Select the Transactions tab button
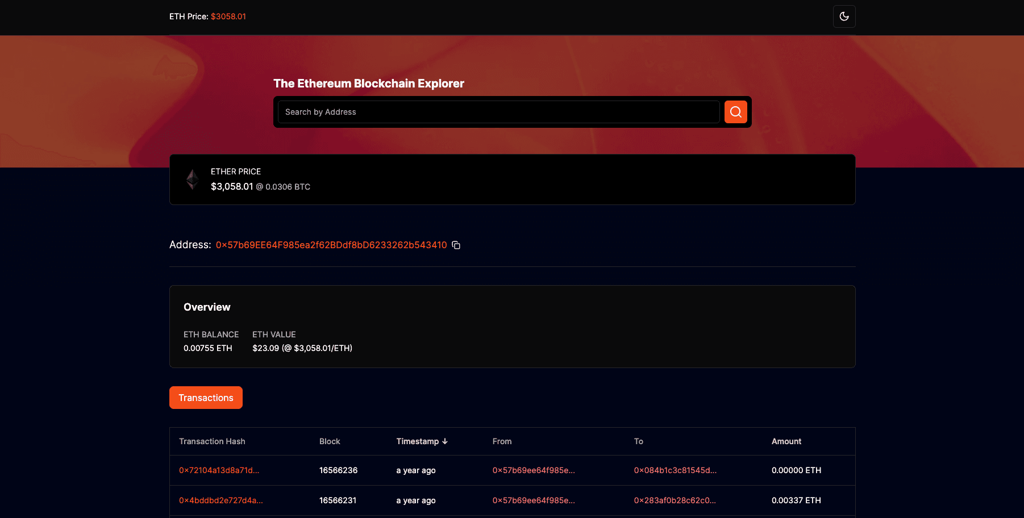 pos(206,398)
